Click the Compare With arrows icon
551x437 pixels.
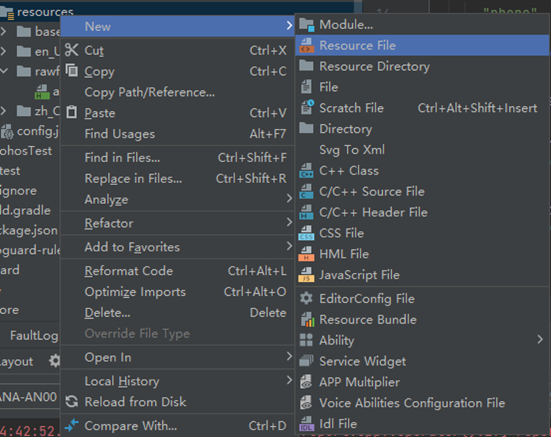coord(72,425)
